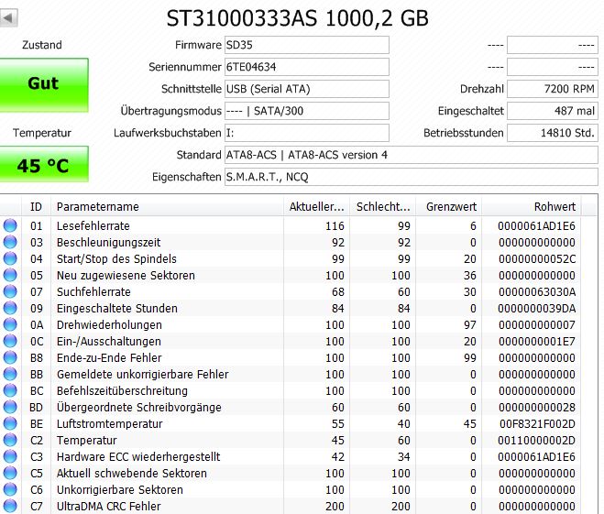Select status icon for Beschleunigungszeit row
Screen dimensions: 604x514
point(10,242)
